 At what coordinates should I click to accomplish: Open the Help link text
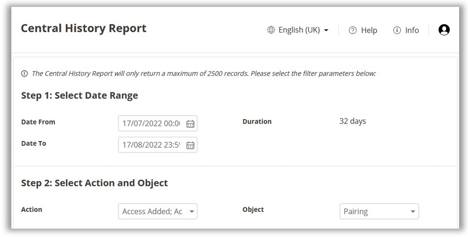tap(369, 31)
